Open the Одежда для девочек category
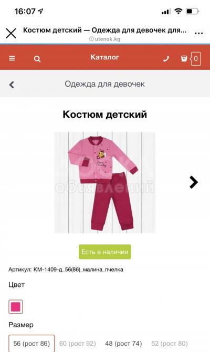The image size is (210, 352). pyautogui.click(x=104, y=84)
